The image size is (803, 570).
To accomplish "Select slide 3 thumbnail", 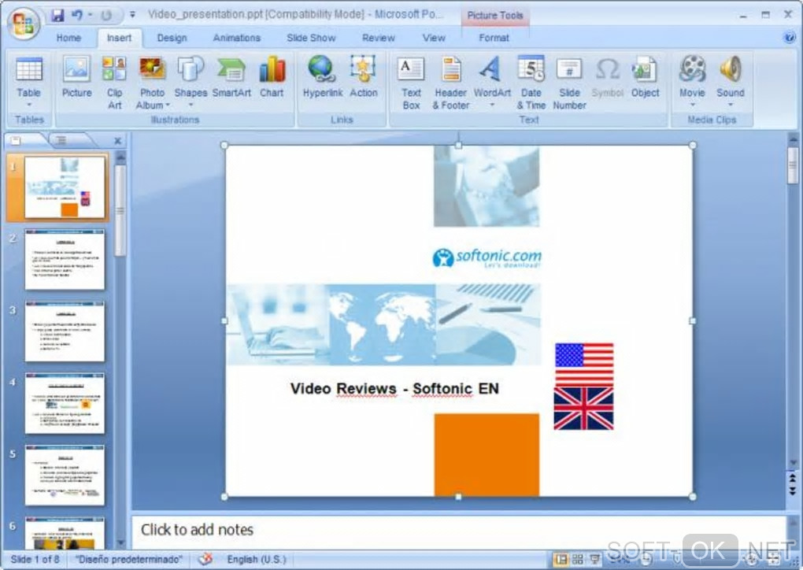I will [x=65, y=331].
